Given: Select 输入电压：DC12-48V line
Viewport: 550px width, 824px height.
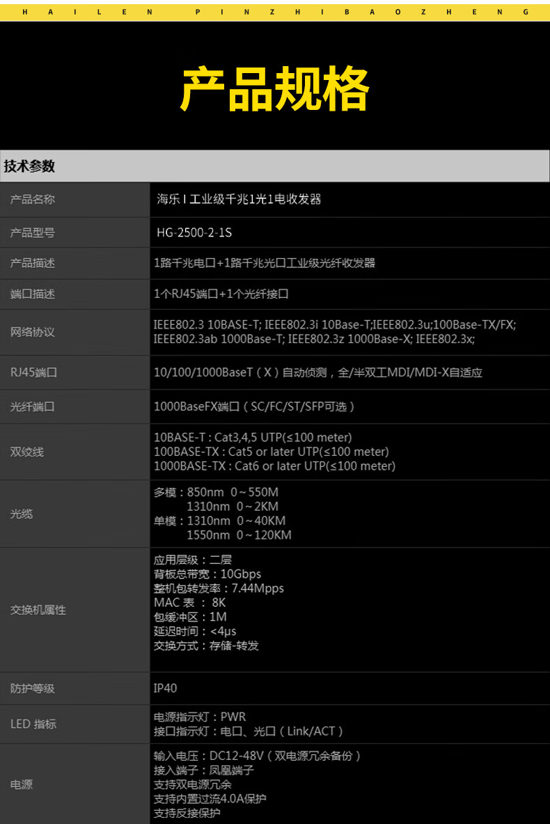Looking at the screenshot, I should 258,756.
